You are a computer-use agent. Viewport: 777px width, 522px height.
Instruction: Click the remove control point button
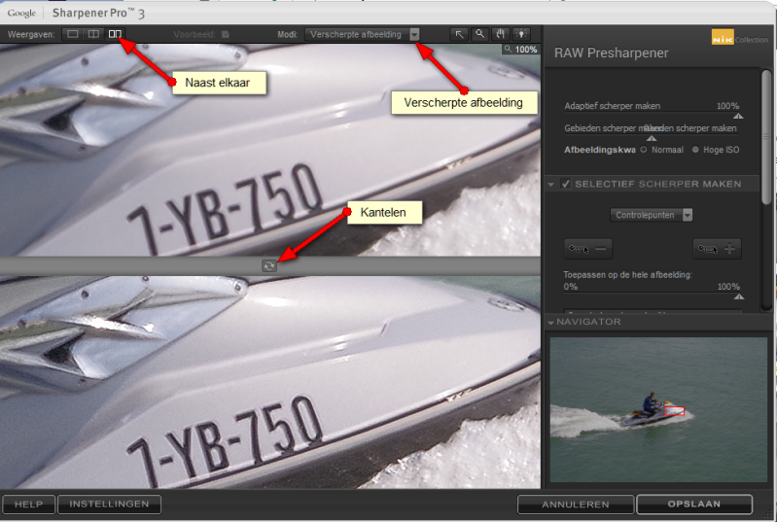tap(588, 249)
